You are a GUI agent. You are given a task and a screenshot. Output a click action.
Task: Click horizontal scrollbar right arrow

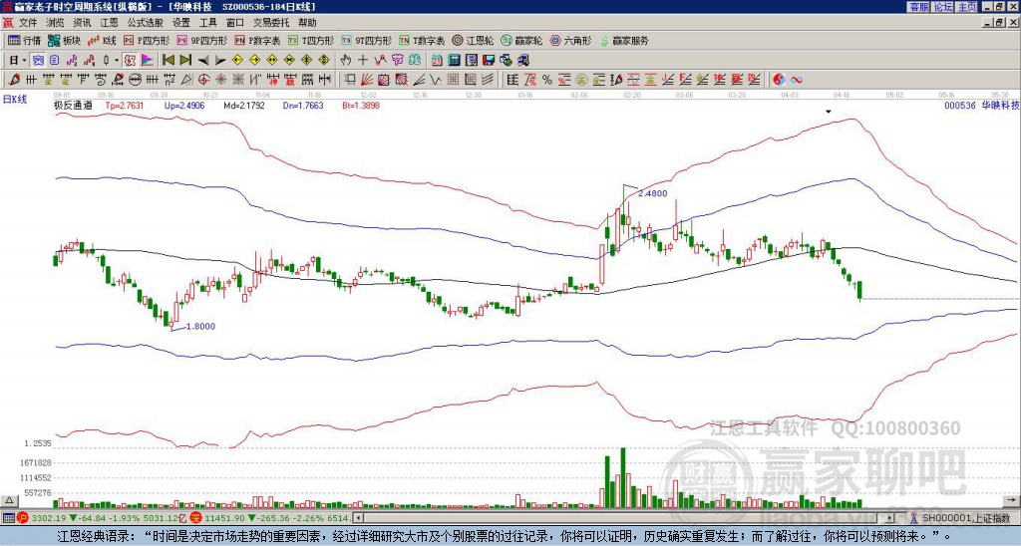click(x=890, y=518)
